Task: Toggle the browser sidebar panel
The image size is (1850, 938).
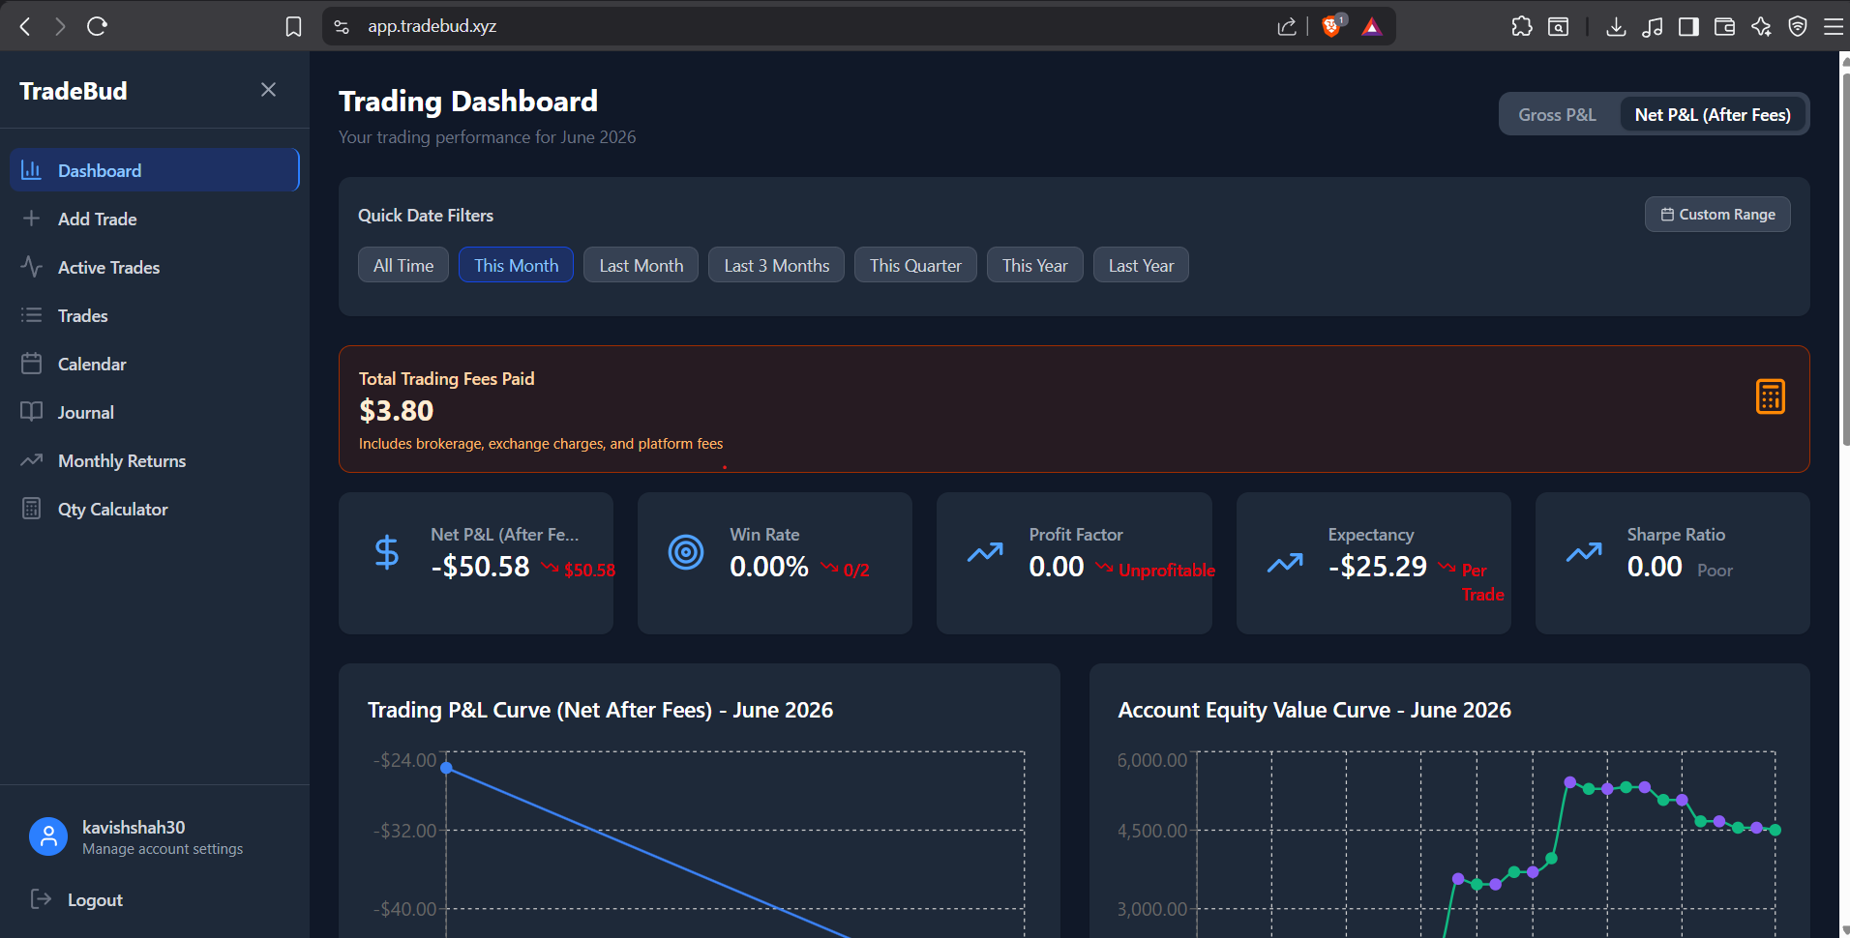Action: tap(1688, 26)
